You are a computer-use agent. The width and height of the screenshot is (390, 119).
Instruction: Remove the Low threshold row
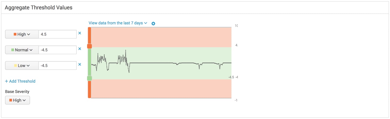(x=80, y=64)
